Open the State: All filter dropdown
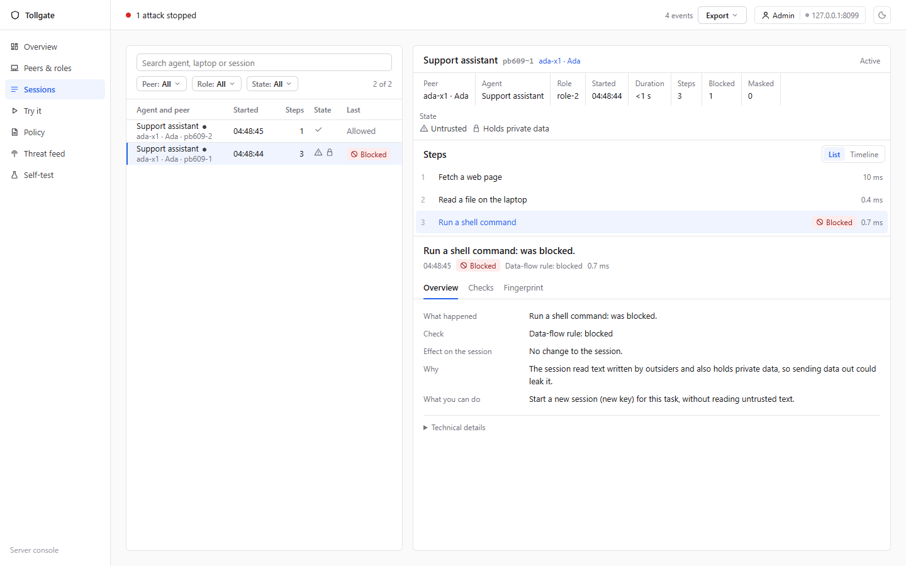Screen dimensions: 906x566 pyautogui.click(x=272, y=84)
